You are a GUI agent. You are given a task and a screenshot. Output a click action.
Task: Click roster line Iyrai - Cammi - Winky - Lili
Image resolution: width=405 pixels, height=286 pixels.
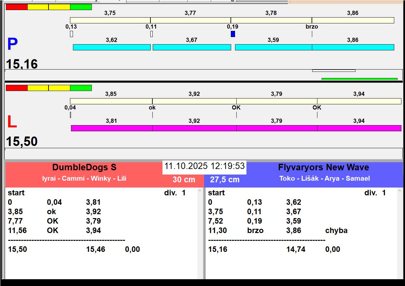point(84,178)
